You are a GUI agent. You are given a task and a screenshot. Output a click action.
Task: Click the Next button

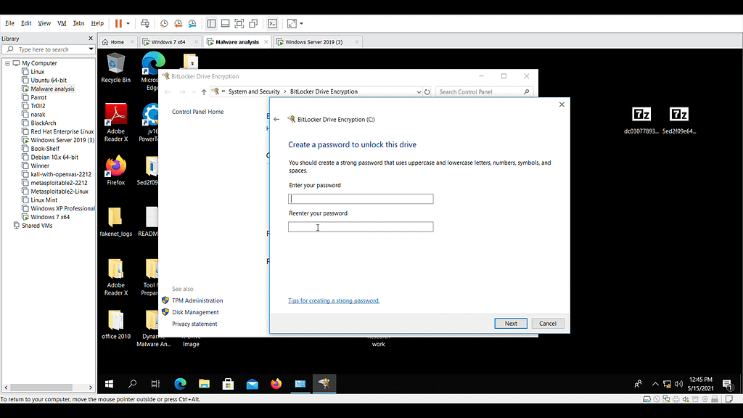click(511, 324)
